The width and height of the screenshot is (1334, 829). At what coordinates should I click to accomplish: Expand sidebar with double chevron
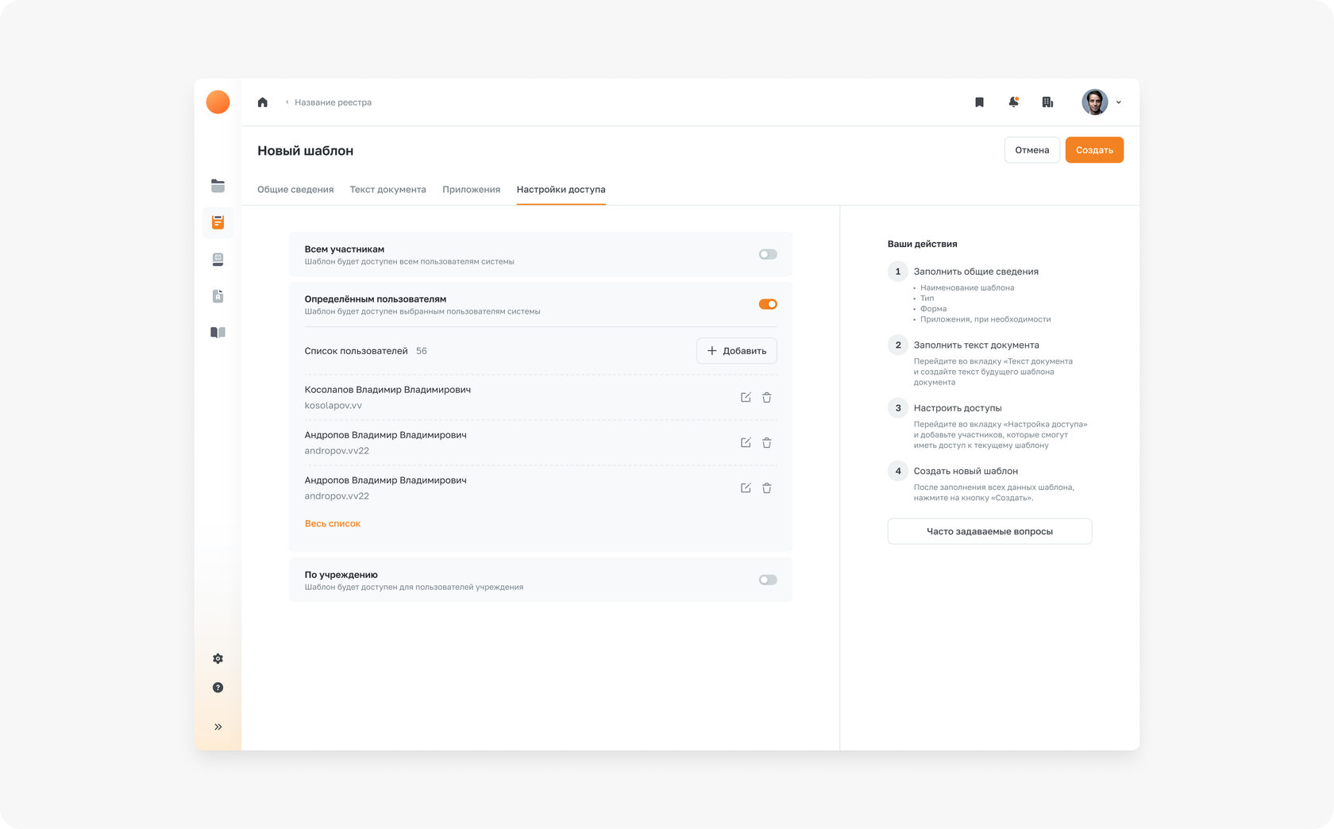(x=218, y=727)
